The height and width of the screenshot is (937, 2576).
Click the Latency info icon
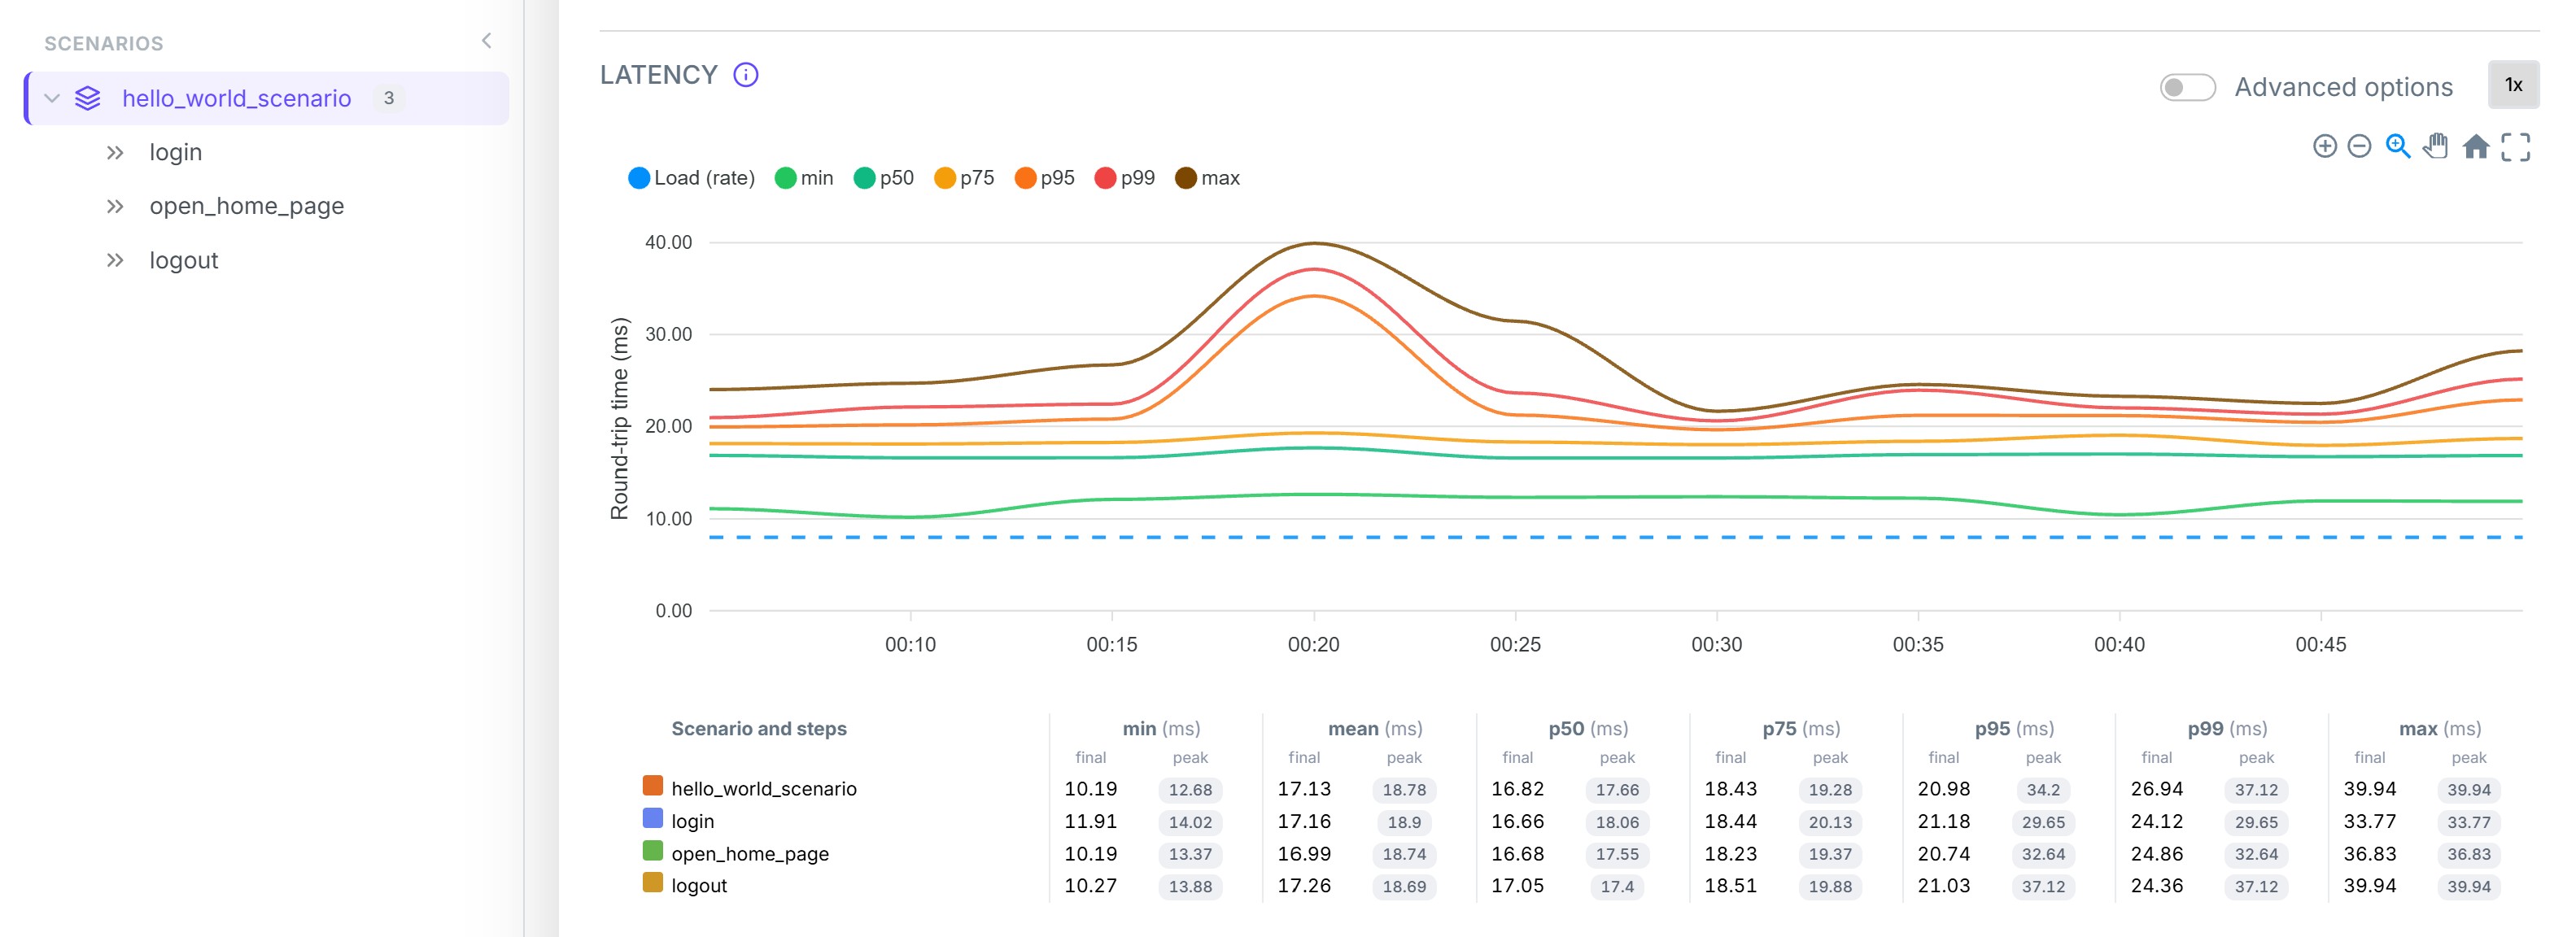click(x=746, y=75)
